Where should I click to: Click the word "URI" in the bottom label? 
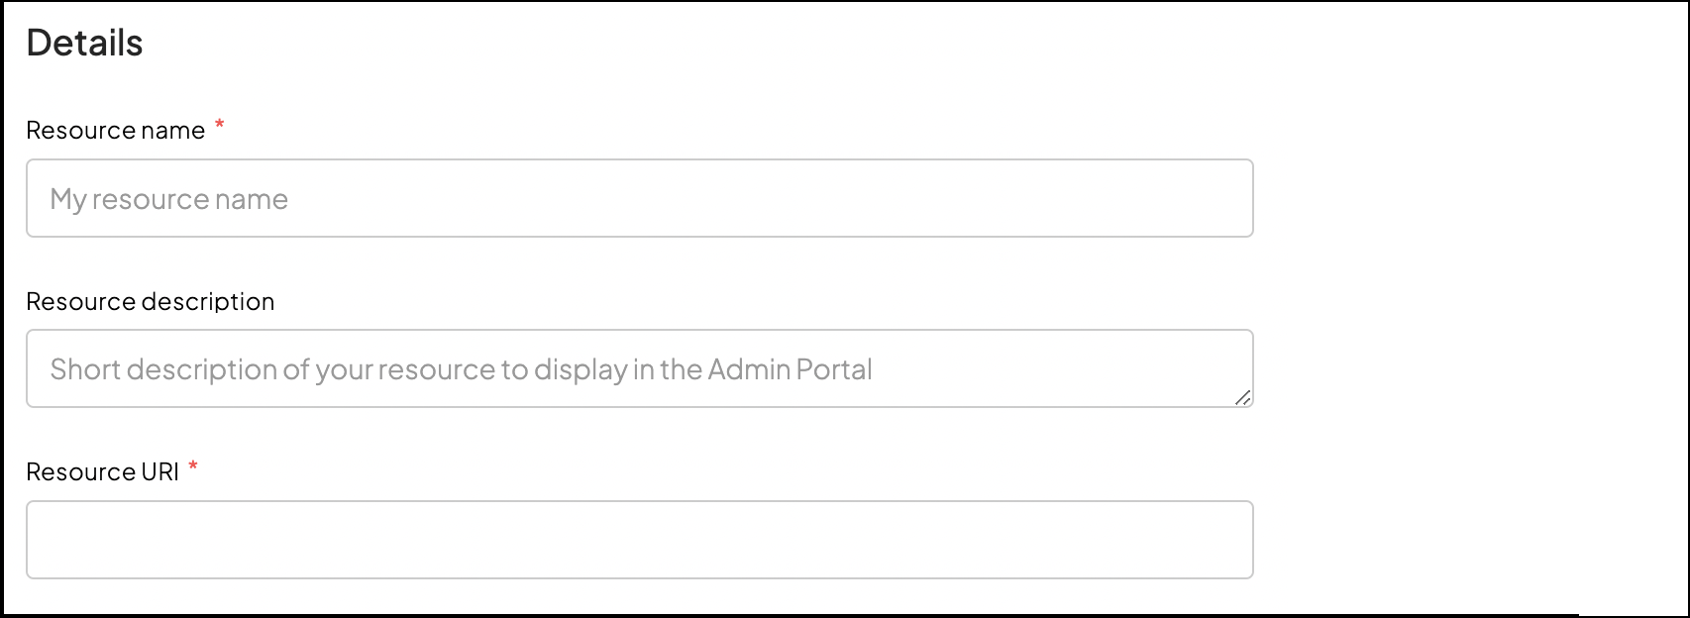(159, 472)
